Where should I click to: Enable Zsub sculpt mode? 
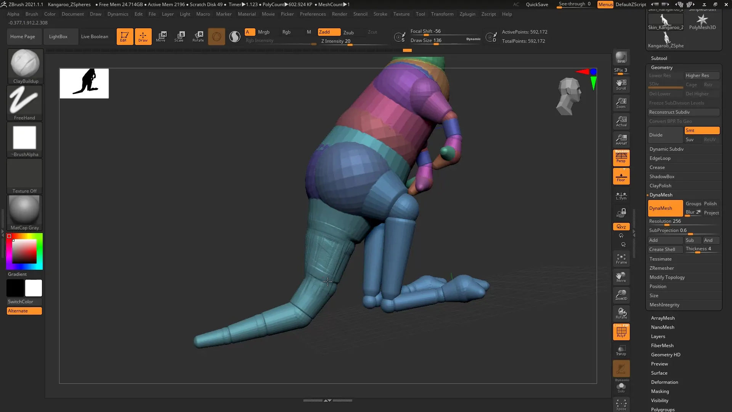(x=348, y=32)
